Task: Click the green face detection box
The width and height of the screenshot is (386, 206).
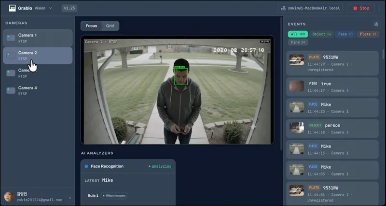Action: click(181, 77)
